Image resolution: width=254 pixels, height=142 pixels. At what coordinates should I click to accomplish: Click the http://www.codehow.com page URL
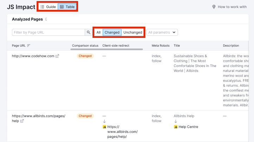[x=33, y=56]
